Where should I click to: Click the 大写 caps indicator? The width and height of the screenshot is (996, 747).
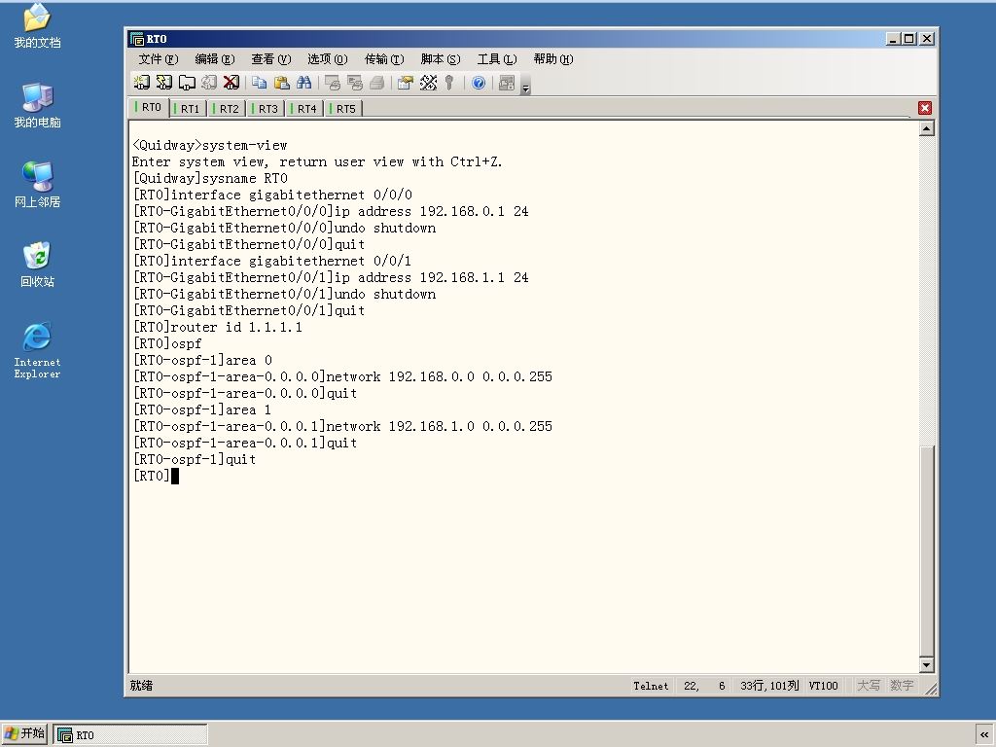point(869,686)
